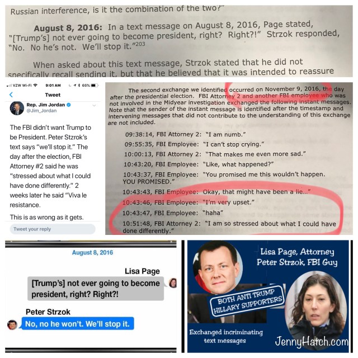
Task: Tap the cellular signal bars icon
Action: click(x=9, y=86)
